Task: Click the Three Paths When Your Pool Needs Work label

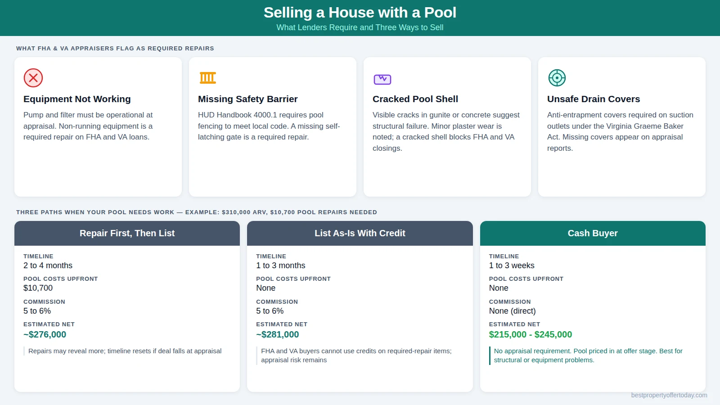Action: [197, 212]
